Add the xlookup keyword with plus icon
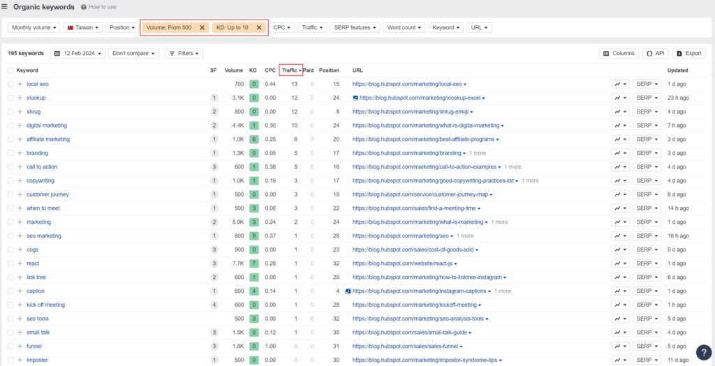 20,98
